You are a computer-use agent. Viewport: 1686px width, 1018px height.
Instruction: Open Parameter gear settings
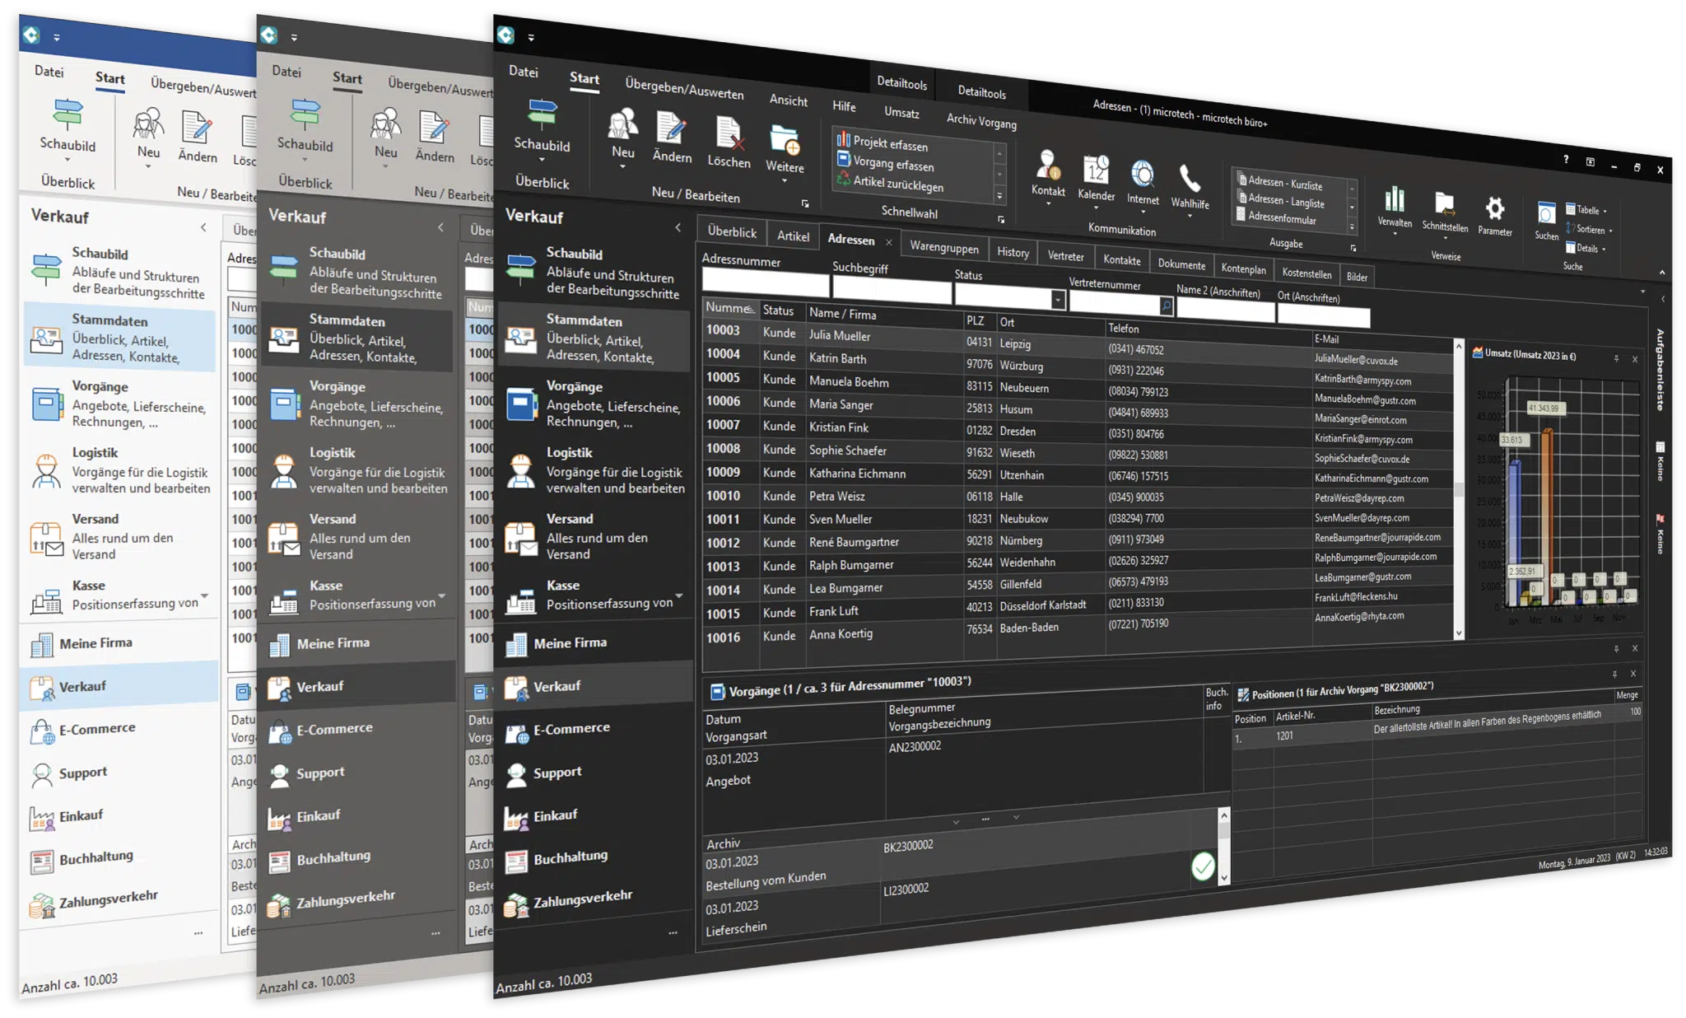pos(1494,208)
